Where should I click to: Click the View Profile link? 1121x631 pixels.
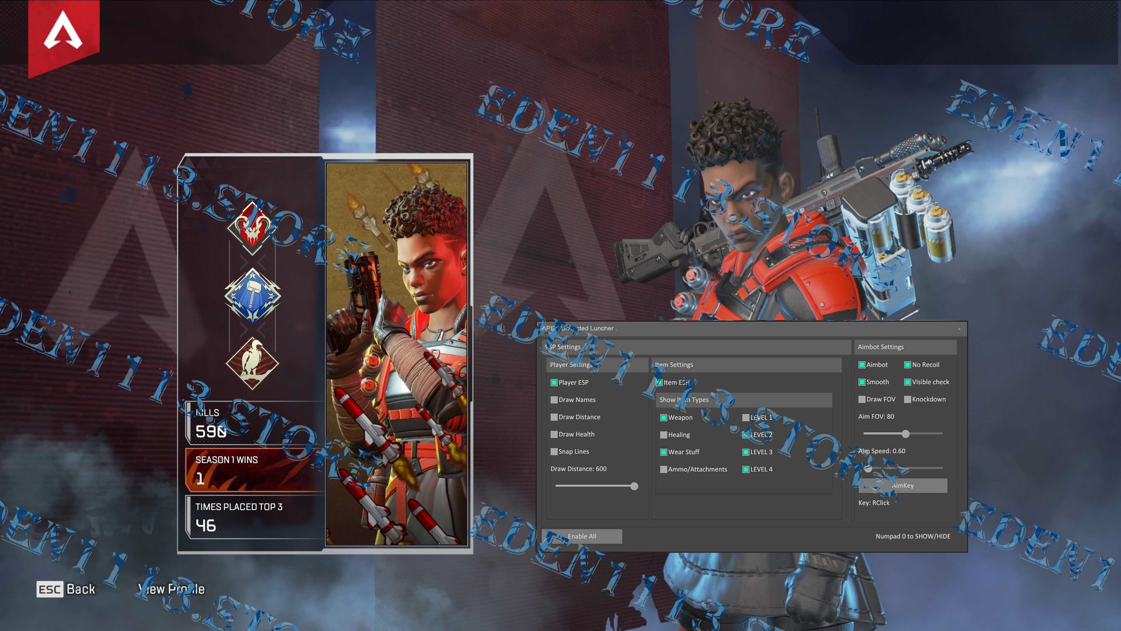click(x=172, y=589)
